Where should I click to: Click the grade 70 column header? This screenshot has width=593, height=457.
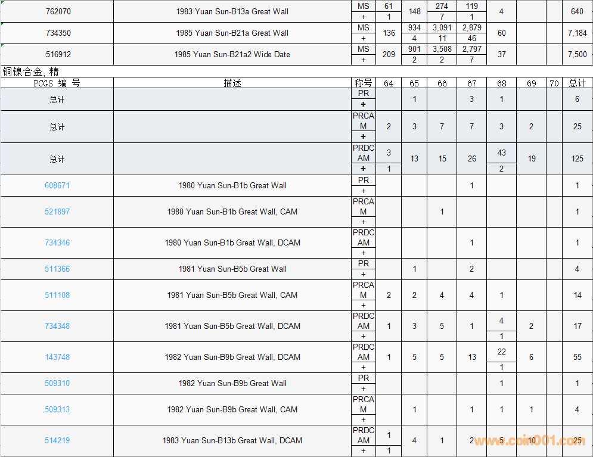554,83
